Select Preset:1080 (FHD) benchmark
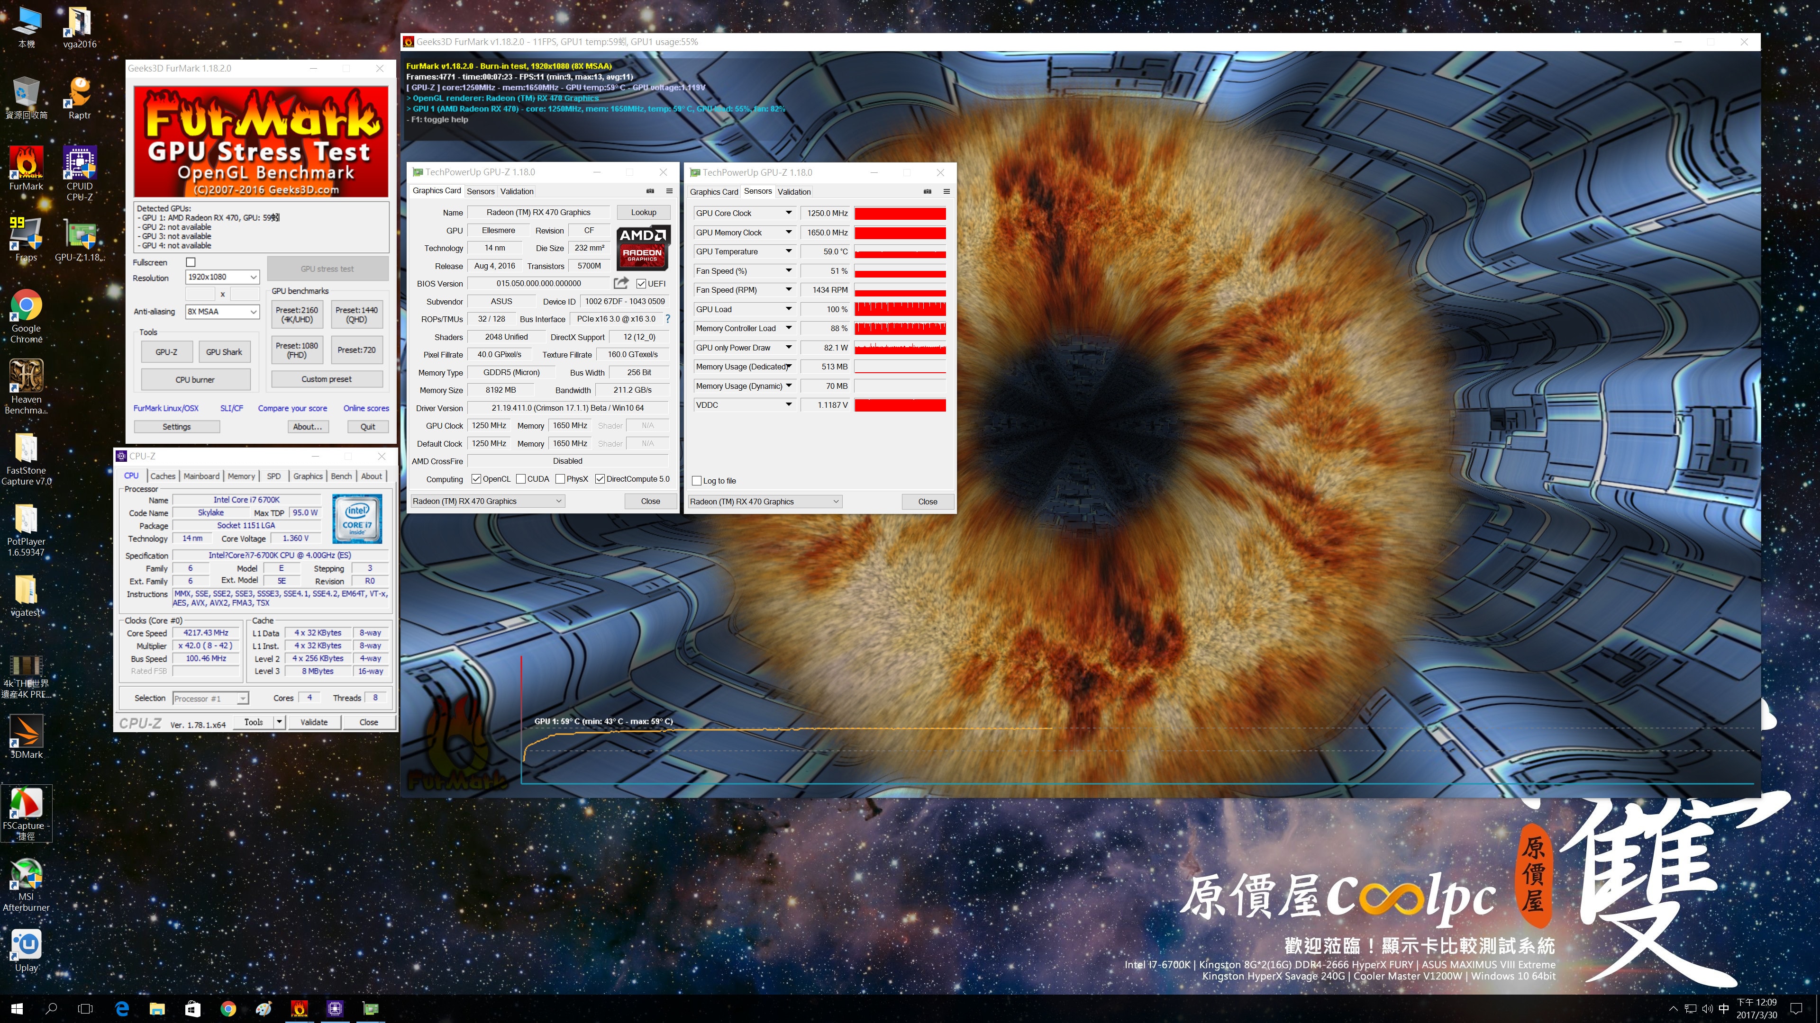 (x=297, y=350)
